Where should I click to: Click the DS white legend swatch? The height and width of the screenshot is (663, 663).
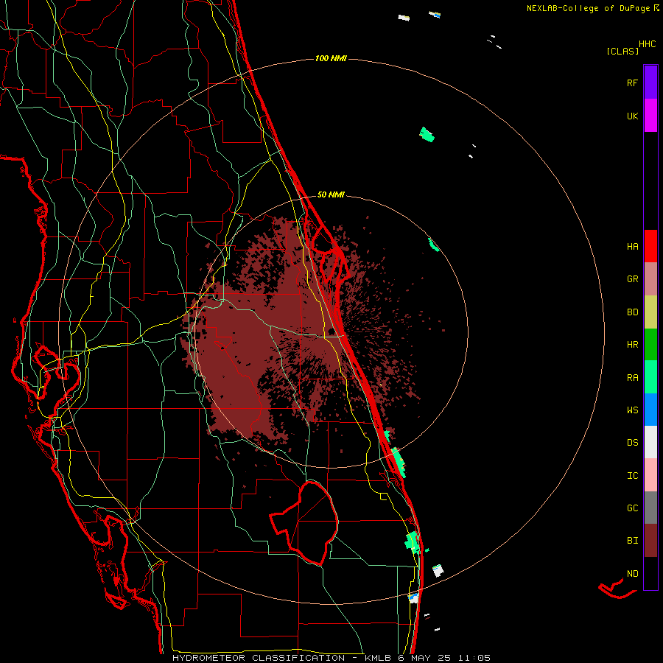click(x=650, y=442)
